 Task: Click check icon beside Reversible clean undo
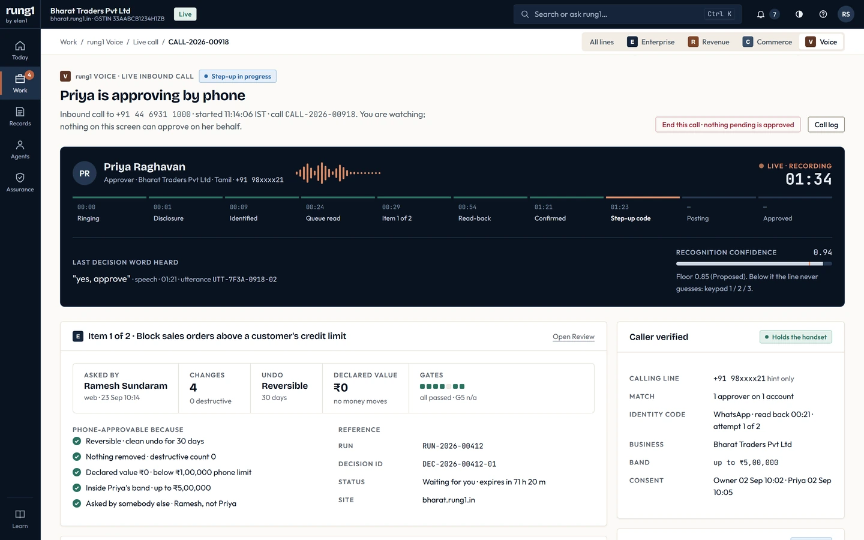point(77,441)
